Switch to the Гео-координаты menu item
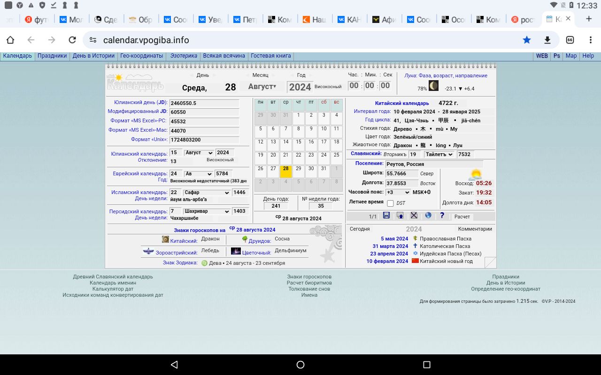Viewport: 601px width, 375px height. pyautogui.click(x=141, y=56)
